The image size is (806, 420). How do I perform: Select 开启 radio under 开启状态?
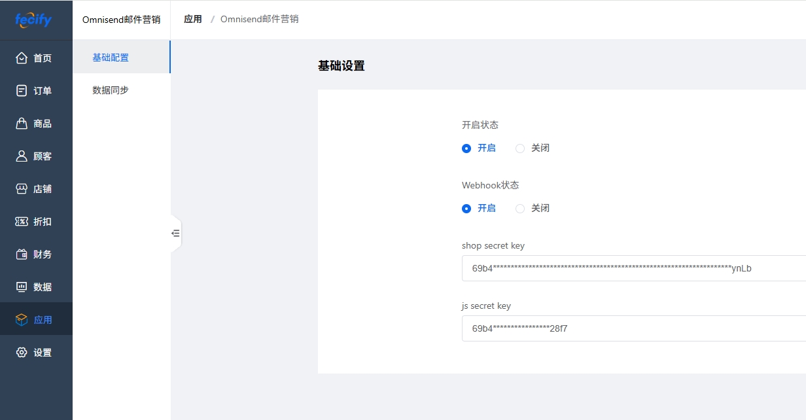[x=466, y=149]
